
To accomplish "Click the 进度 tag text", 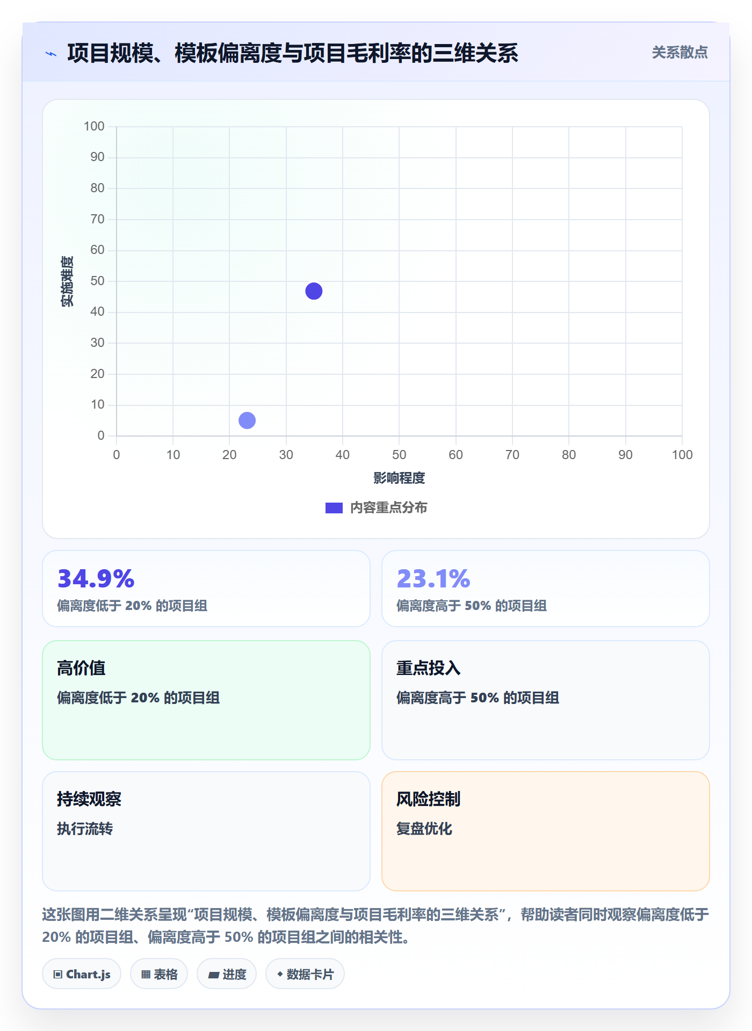I will pos(234,974).
